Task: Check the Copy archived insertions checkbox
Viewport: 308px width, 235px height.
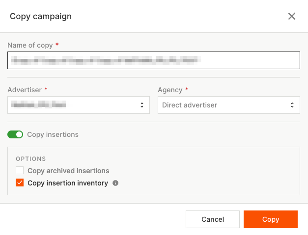Action: (20, 171)
